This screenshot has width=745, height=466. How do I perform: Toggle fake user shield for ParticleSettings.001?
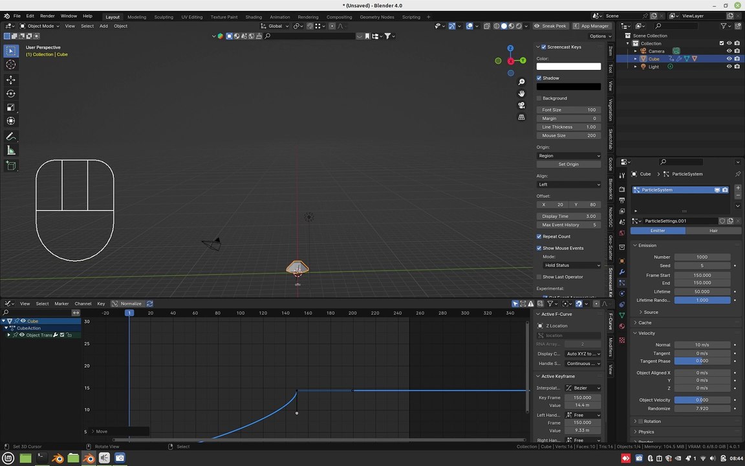722,221
